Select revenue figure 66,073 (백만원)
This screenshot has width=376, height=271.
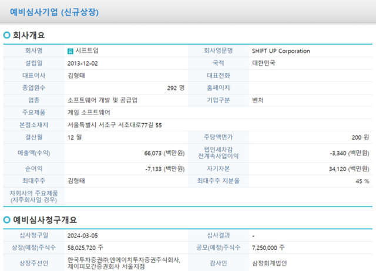[x=164, y=153]
